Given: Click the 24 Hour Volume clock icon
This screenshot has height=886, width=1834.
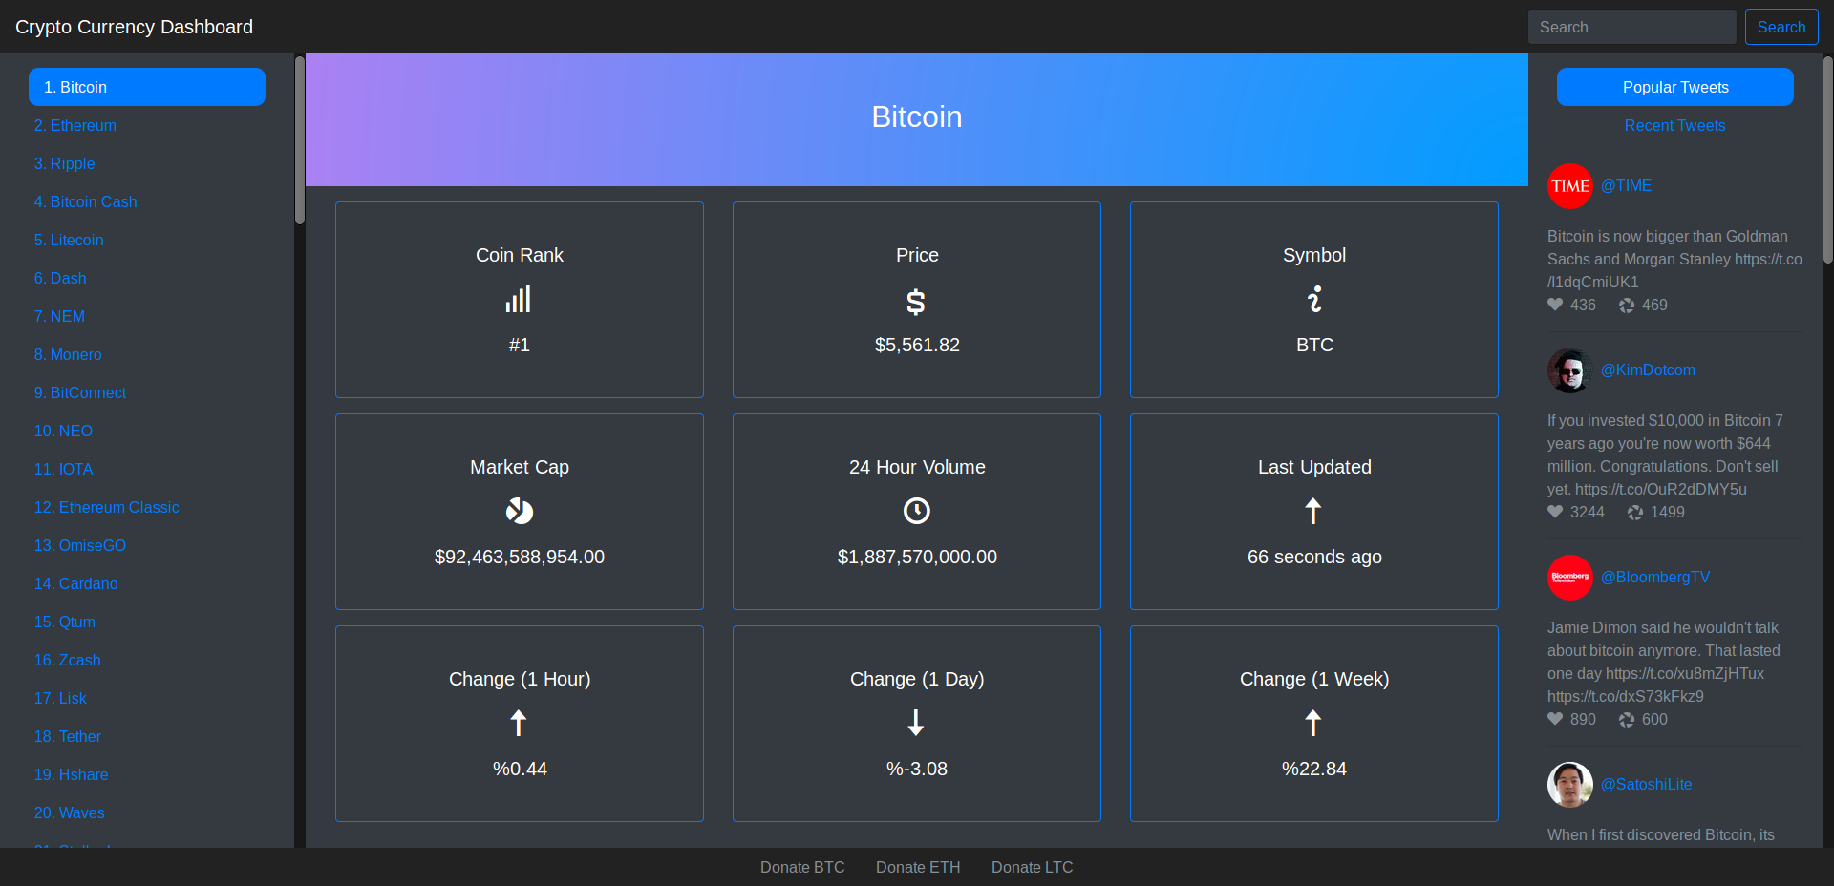Looking at the screenshot, I should coord(916,512).
